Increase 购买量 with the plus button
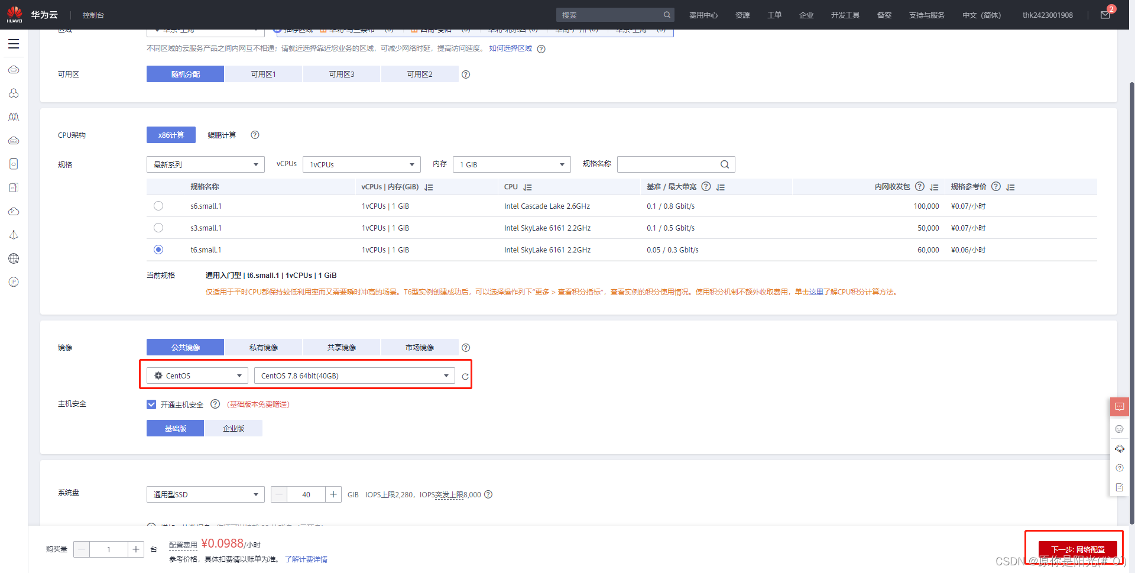This screenshot has width=1135, height=573. [x=136, y=549]
